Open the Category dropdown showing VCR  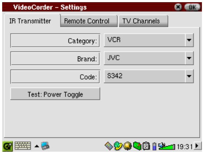149,40
